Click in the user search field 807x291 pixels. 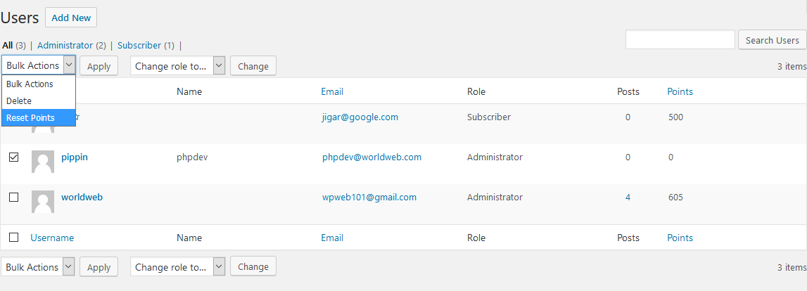[x=680, y=40]
